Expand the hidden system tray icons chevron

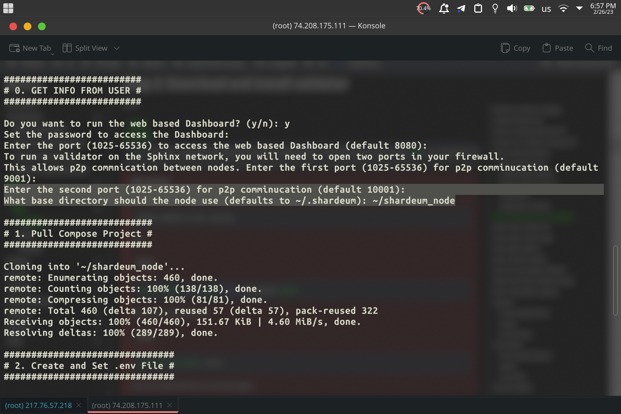(x=580, y=8)
